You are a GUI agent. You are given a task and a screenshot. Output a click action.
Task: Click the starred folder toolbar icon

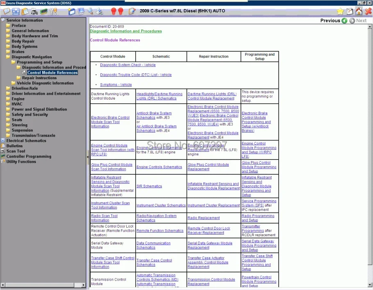pos(71,11)
